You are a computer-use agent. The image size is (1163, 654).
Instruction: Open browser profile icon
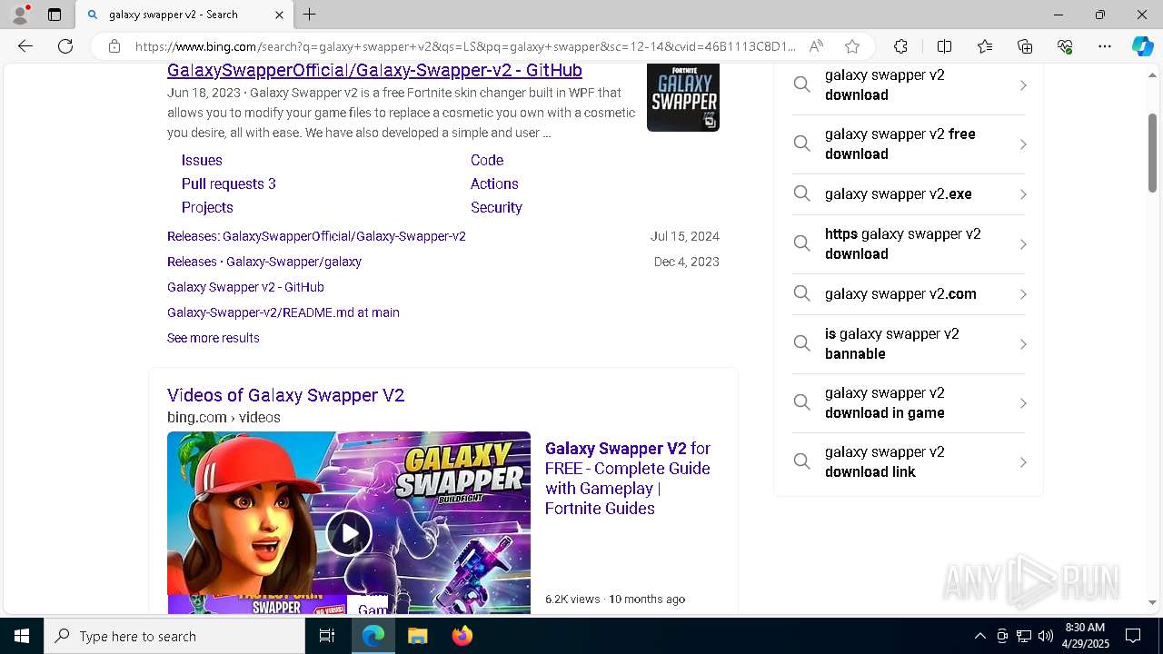pos(20,15)
